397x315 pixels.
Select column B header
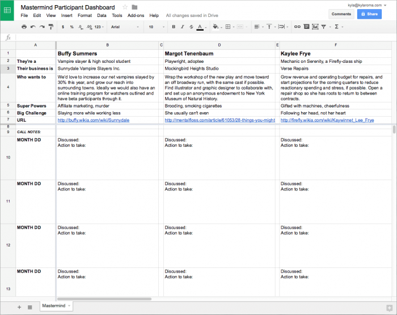[108, 45]
